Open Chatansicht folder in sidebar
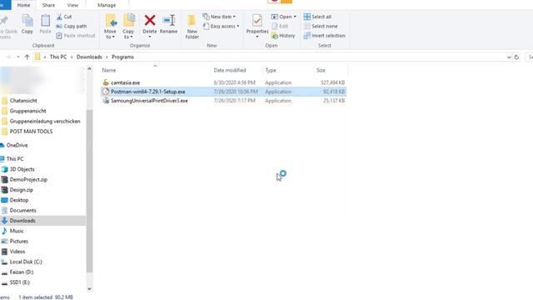This screenshot has height=300, width=533. point(23,101)
